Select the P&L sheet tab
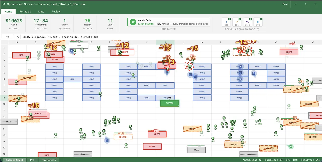Viewport: 322px width, 162px height. point(32,160)
